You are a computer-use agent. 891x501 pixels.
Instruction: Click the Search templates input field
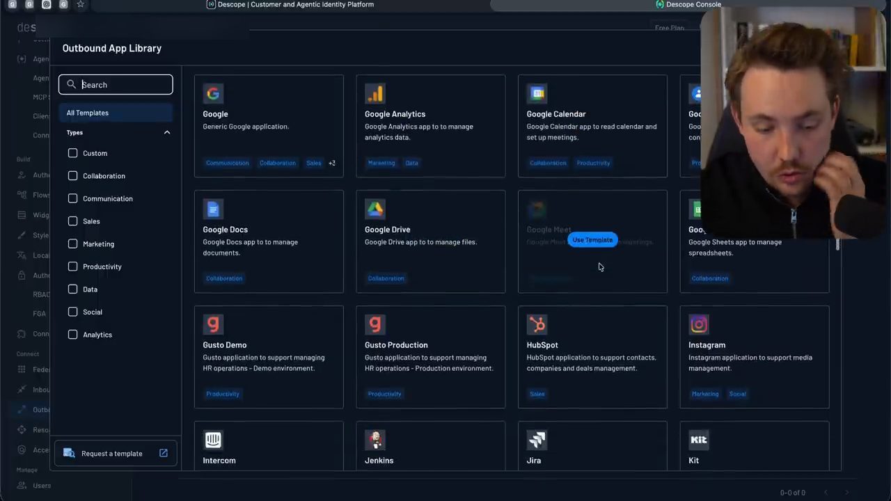pyautogui.click(x=116, y=84)
